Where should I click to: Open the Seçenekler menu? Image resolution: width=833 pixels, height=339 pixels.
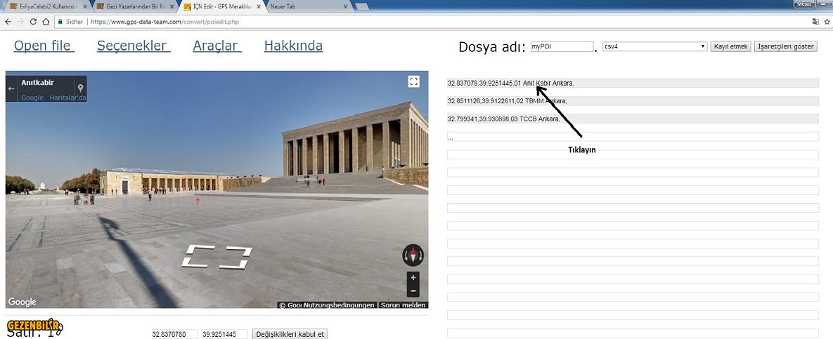coord(134,46)
